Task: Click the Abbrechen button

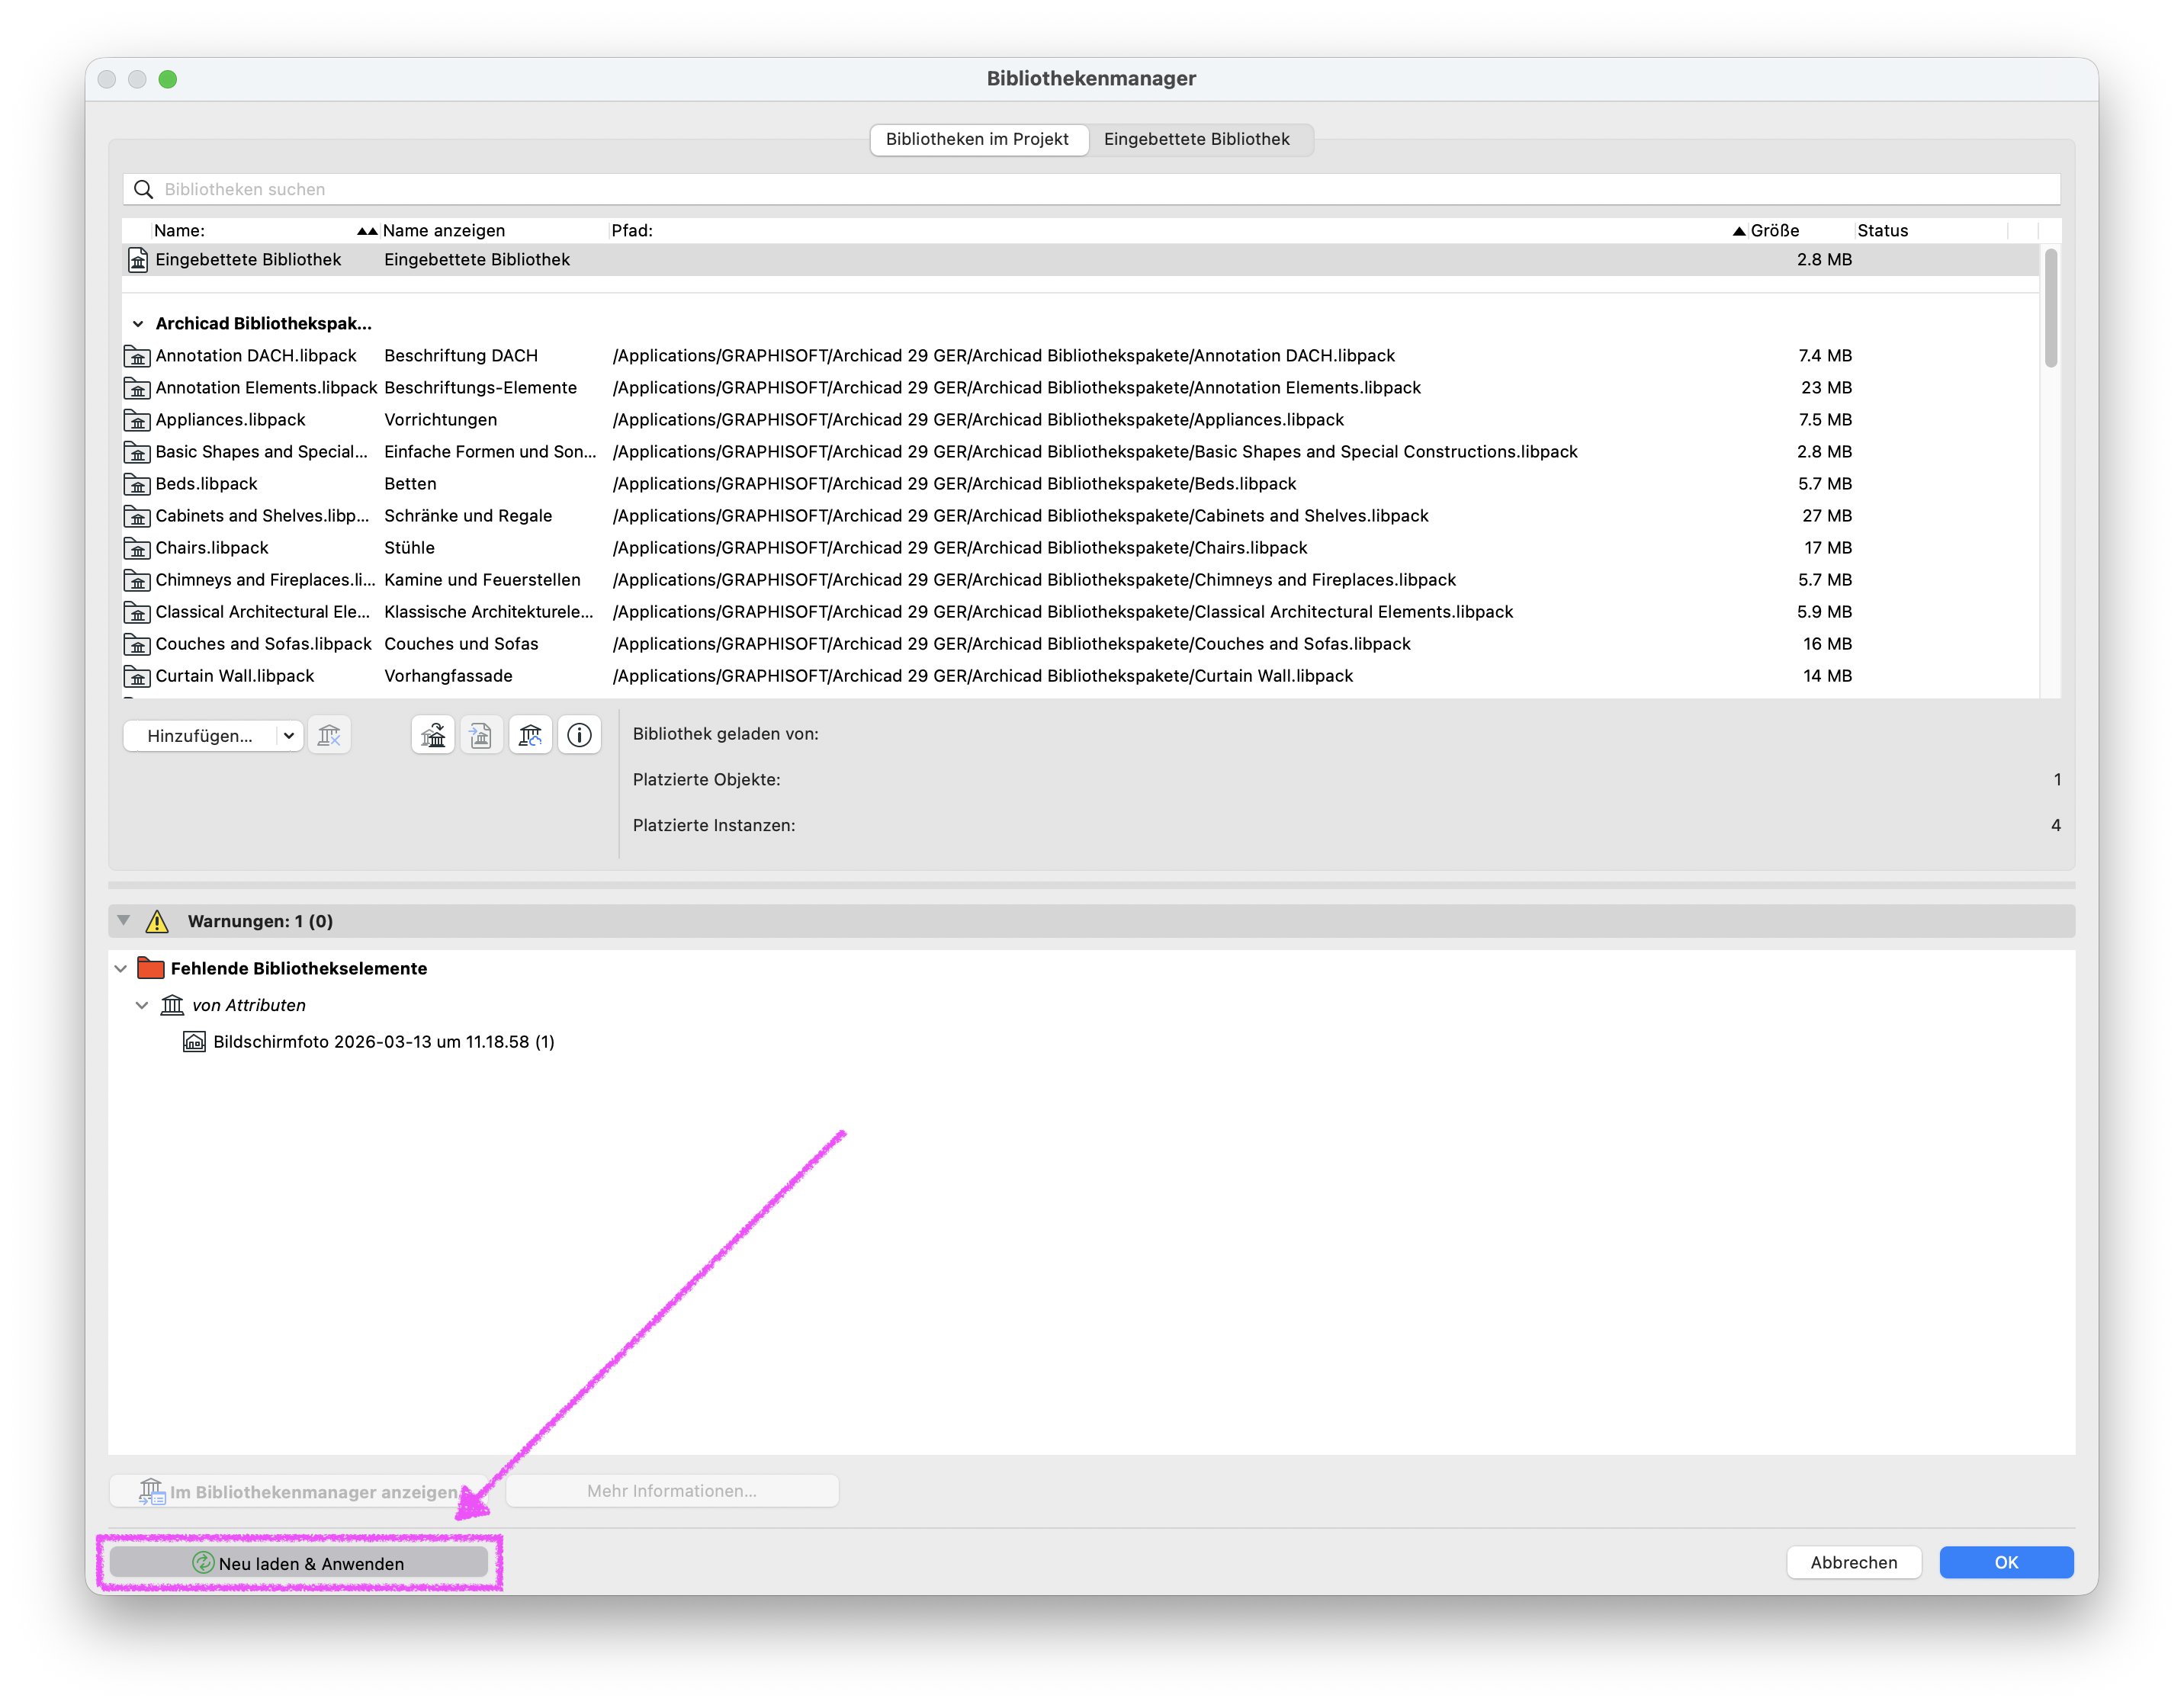Action: (1853, 1563)
